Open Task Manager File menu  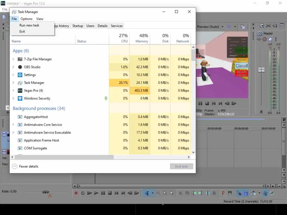14,19
